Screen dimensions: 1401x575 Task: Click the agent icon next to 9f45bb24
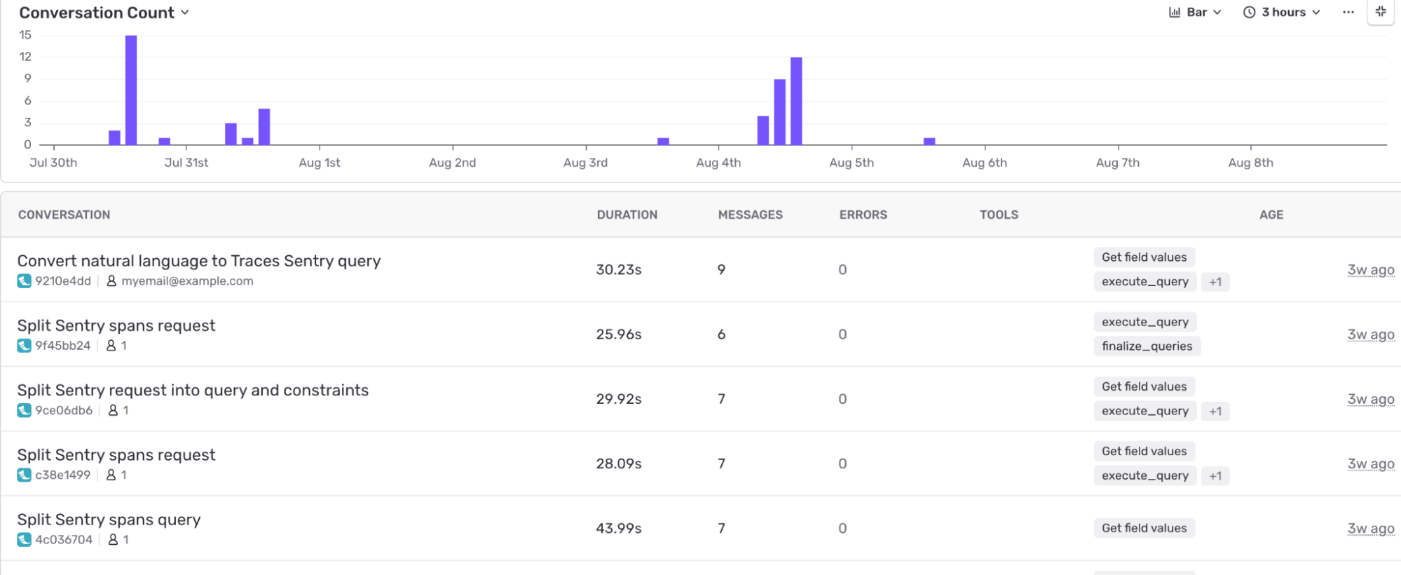pyautogui.click(x=25, y=346)
